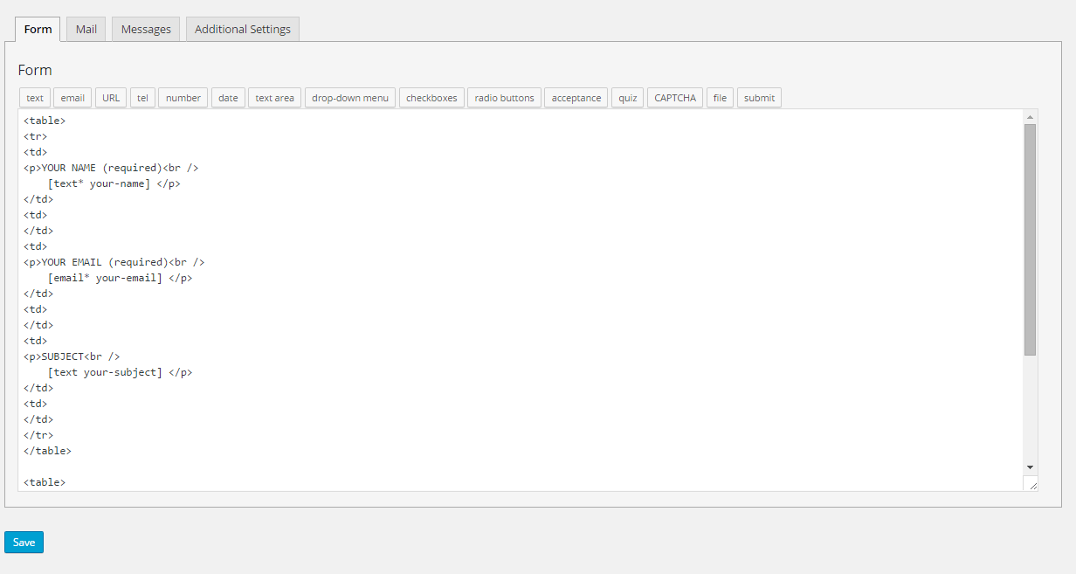The width and height of the screenshot is (1076, 574).
Task: Insert a drop-down menu field
Action: click(x=349, y=97)
